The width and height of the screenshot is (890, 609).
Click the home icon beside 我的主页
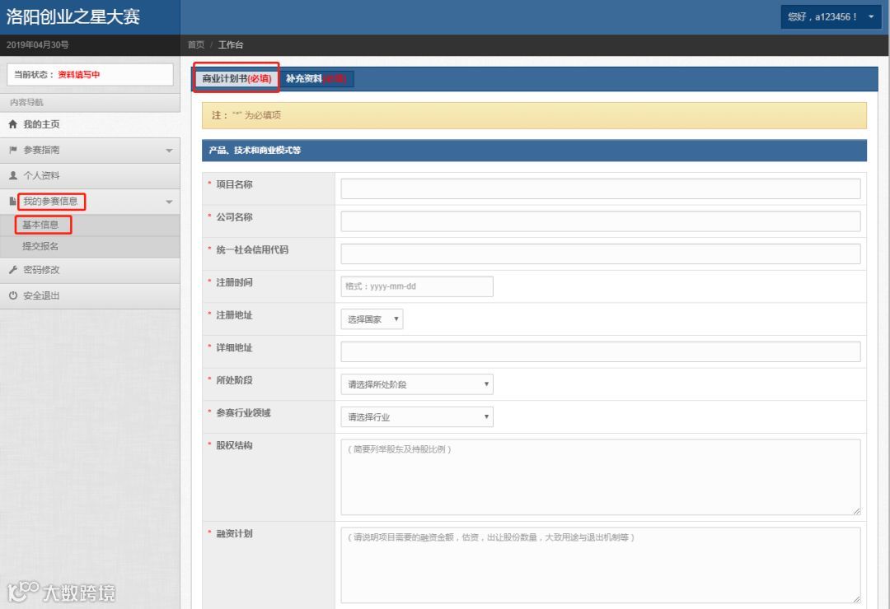pos(12,124)
